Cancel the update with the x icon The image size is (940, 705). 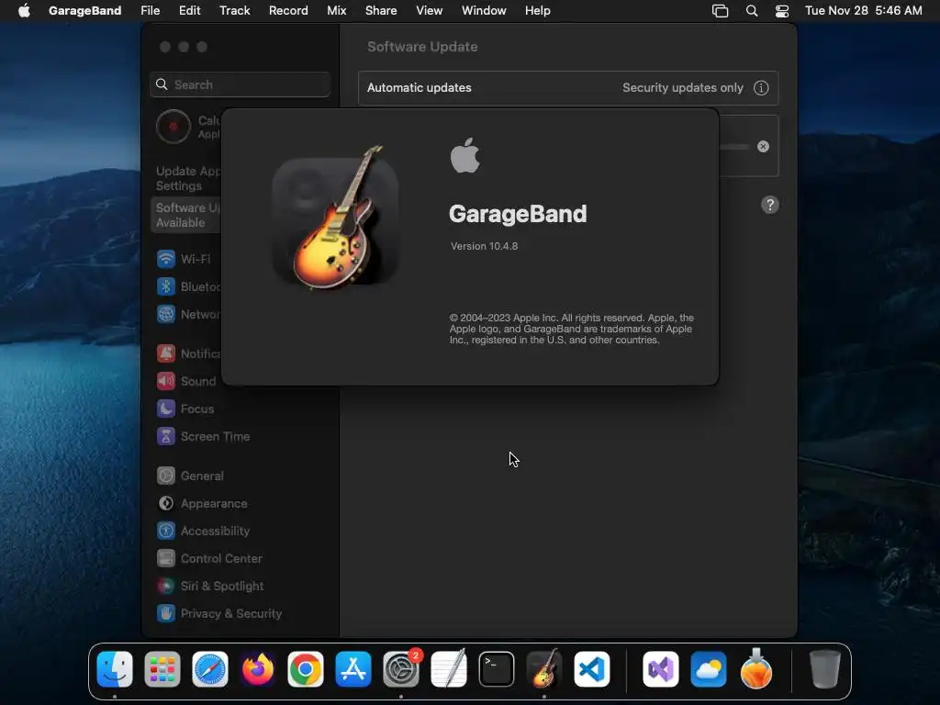[x=763, y=146]
